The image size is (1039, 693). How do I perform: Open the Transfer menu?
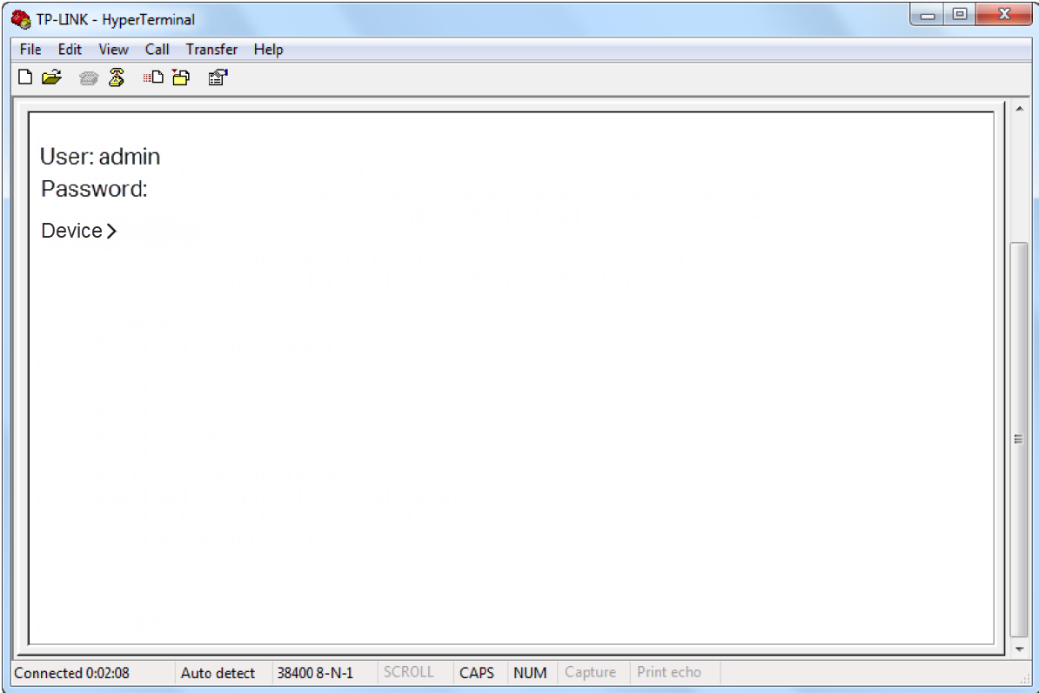pyautogui.click(x=211, y=49)
